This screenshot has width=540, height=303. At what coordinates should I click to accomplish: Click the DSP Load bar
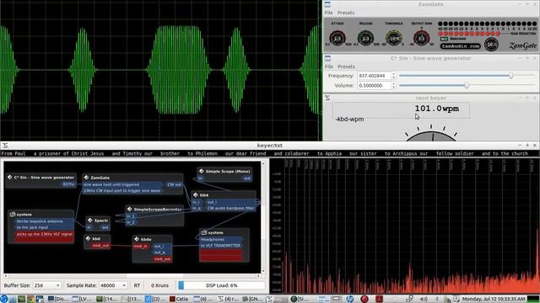[222, 285]
